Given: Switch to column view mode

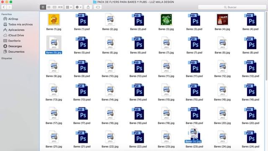Looking at the screenshot, I should click(54, 7).
